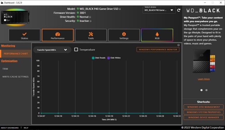Open the RGB droplet icon tab
The width and height of the screenshot is (225, 130).
pos(157,35)
